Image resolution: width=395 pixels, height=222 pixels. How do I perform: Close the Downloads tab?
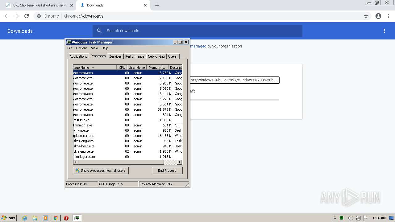(x=145, y=5)
